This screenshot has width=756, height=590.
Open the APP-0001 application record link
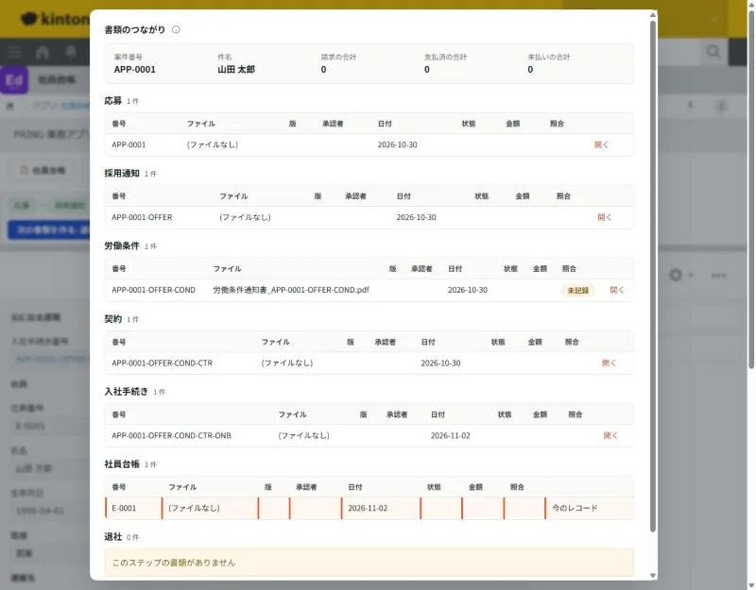pos(601,144)
